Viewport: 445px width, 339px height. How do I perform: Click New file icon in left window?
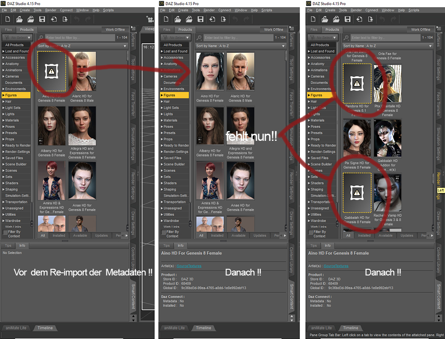pyautogui.click(x=8, y=19)
